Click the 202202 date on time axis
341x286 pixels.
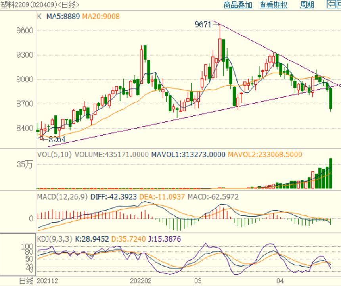pos(141,281)
